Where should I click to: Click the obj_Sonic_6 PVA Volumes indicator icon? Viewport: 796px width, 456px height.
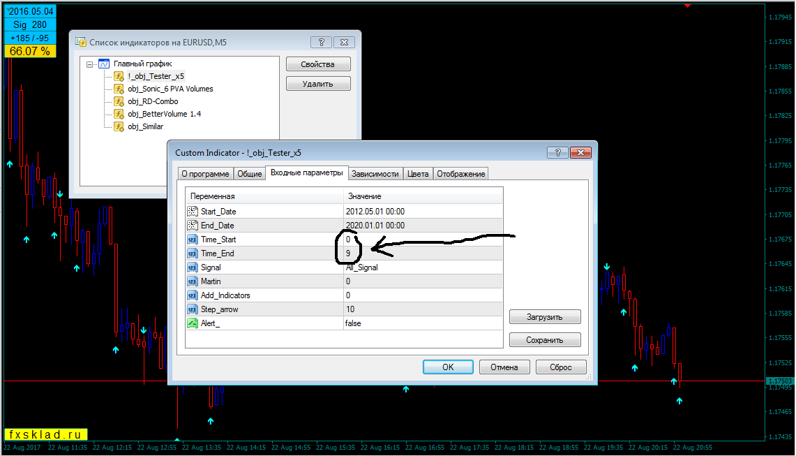click(119, 89)
